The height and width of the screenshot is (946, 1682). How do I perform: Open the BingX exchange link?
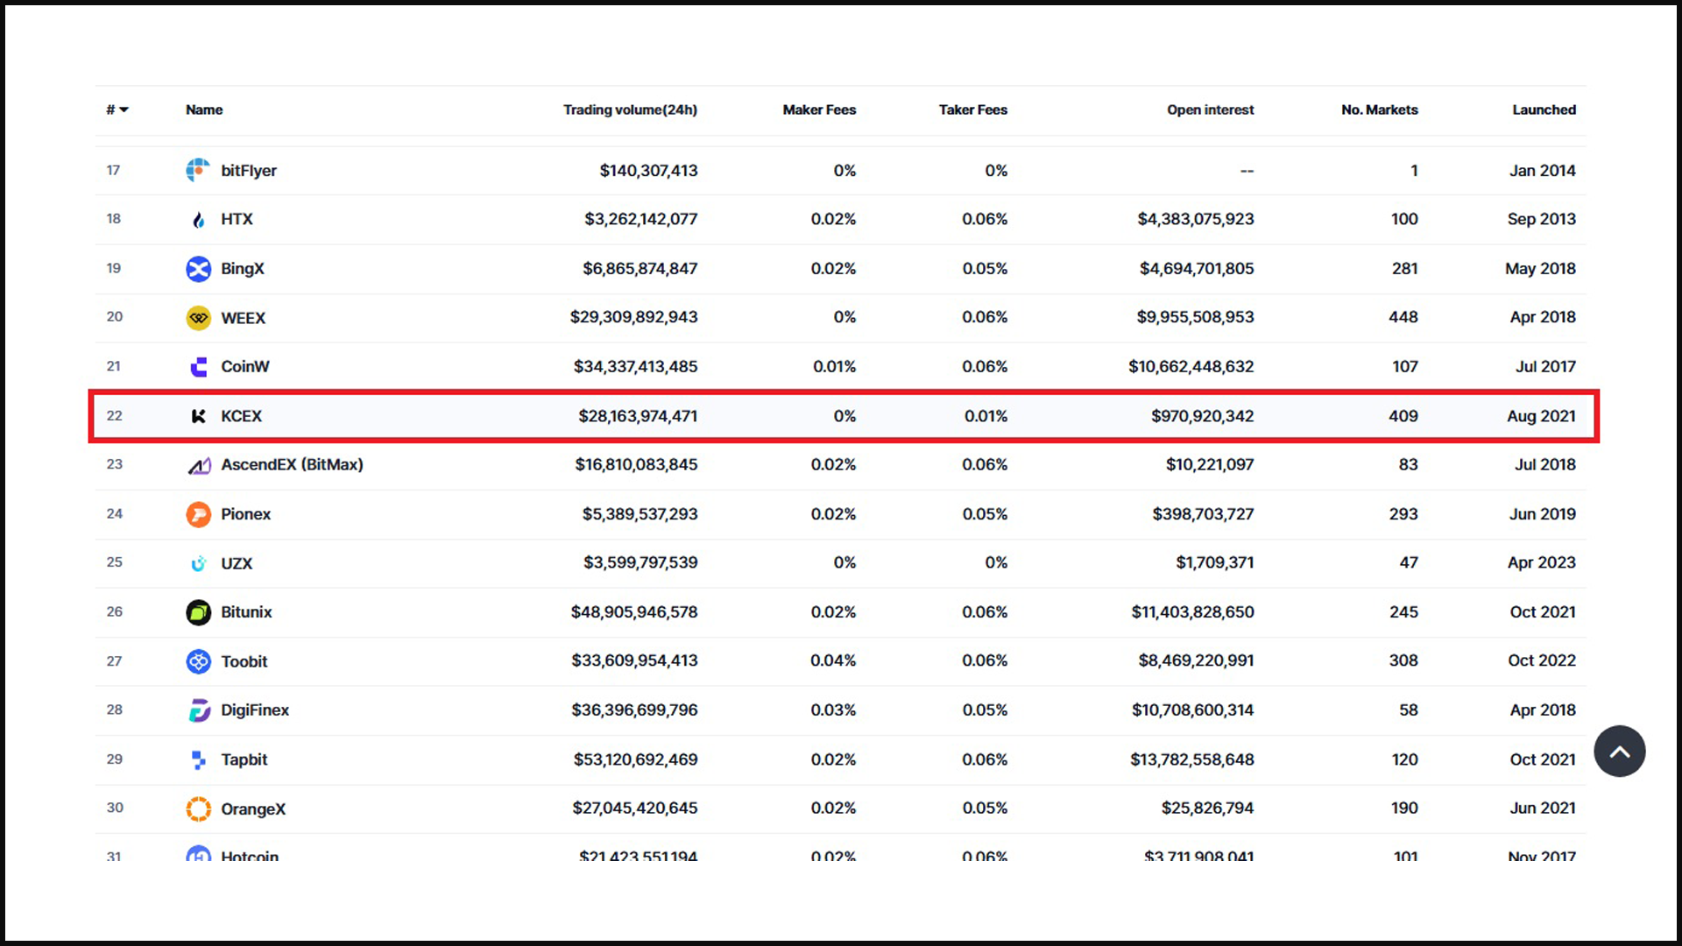243,269
